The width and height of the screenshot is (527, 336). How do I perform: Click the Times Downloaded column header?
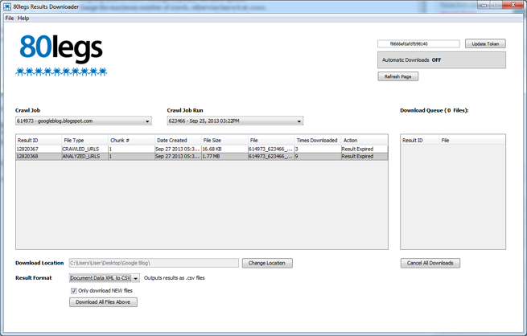pyautogui.click(x=318, y=141)
